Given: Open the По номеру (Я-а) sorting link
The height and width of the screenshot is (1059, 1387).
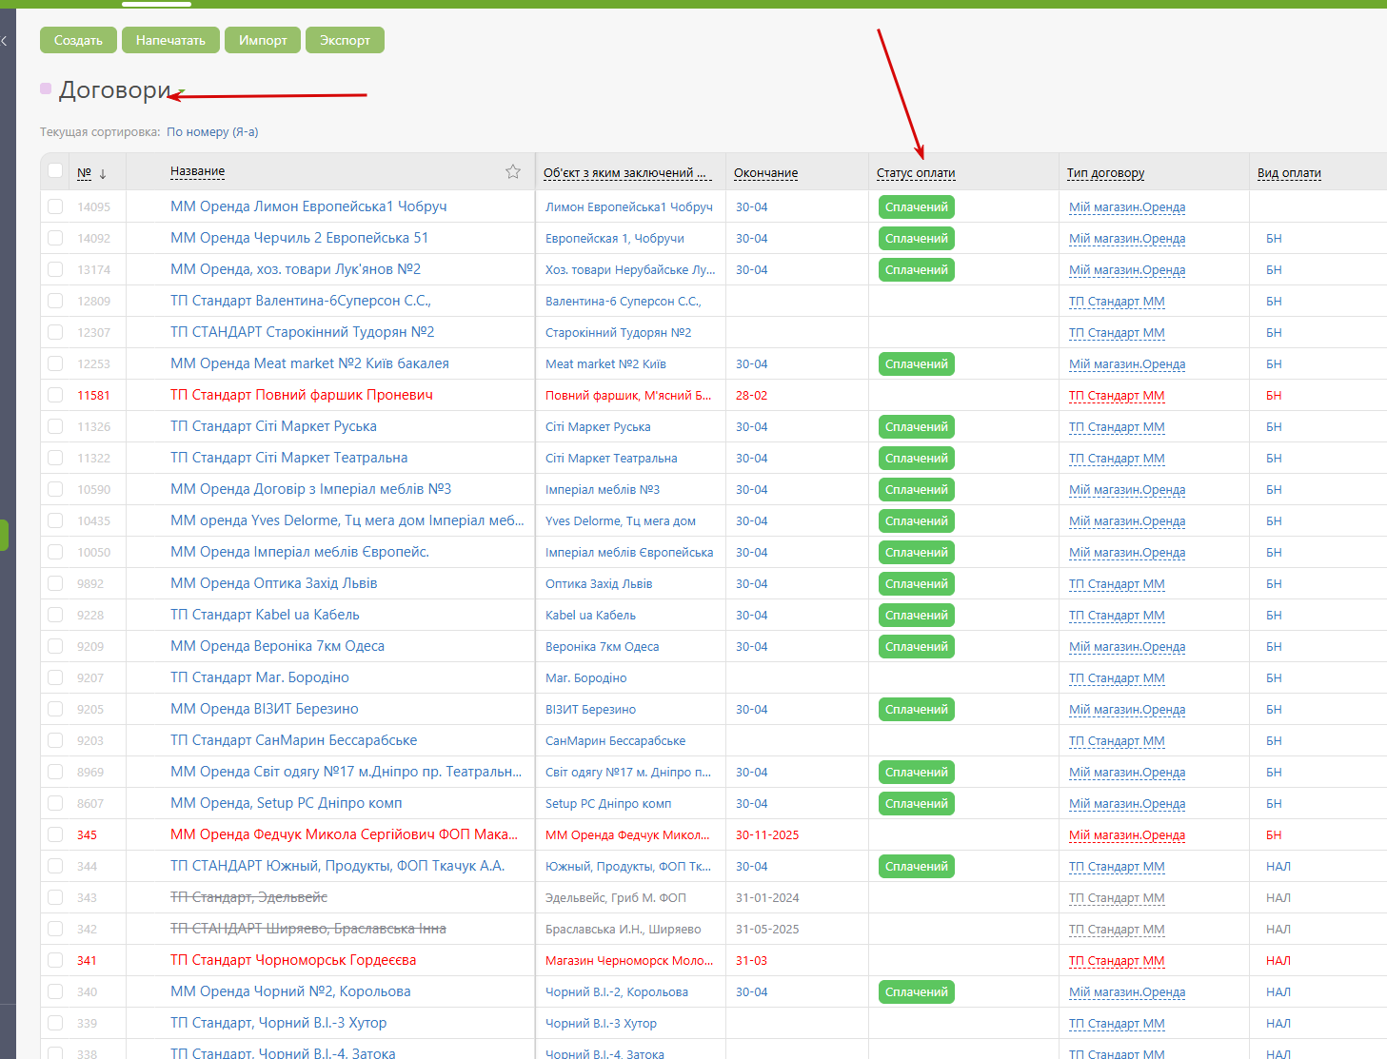Looking at the screenshot, I should click(x=212, y=132).
